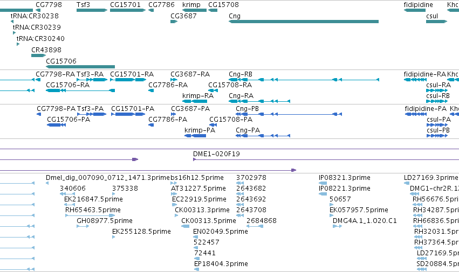Select the EN02049.5prime EST
Image resolution: width=459 pixels, height=272 pixels.
195,237
